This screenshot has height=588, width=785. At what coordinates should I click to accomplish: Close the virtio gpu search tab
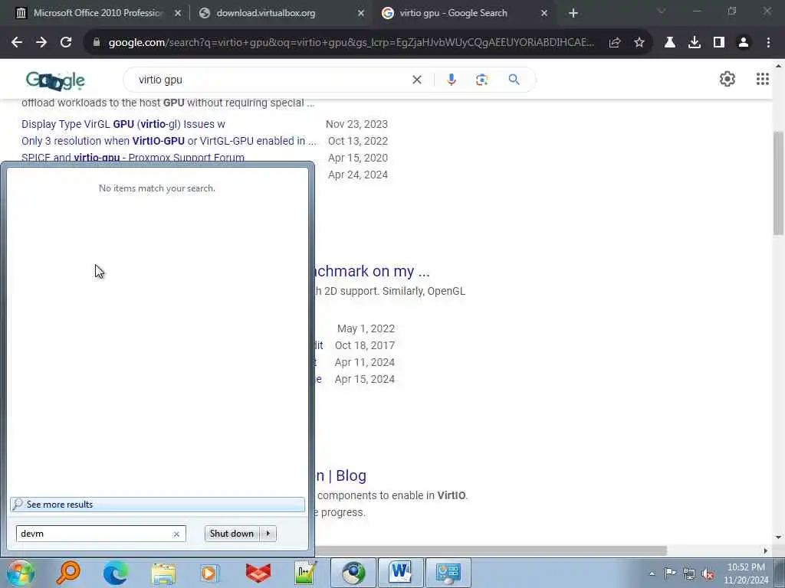pyautogui.click(x=544, y=14)
